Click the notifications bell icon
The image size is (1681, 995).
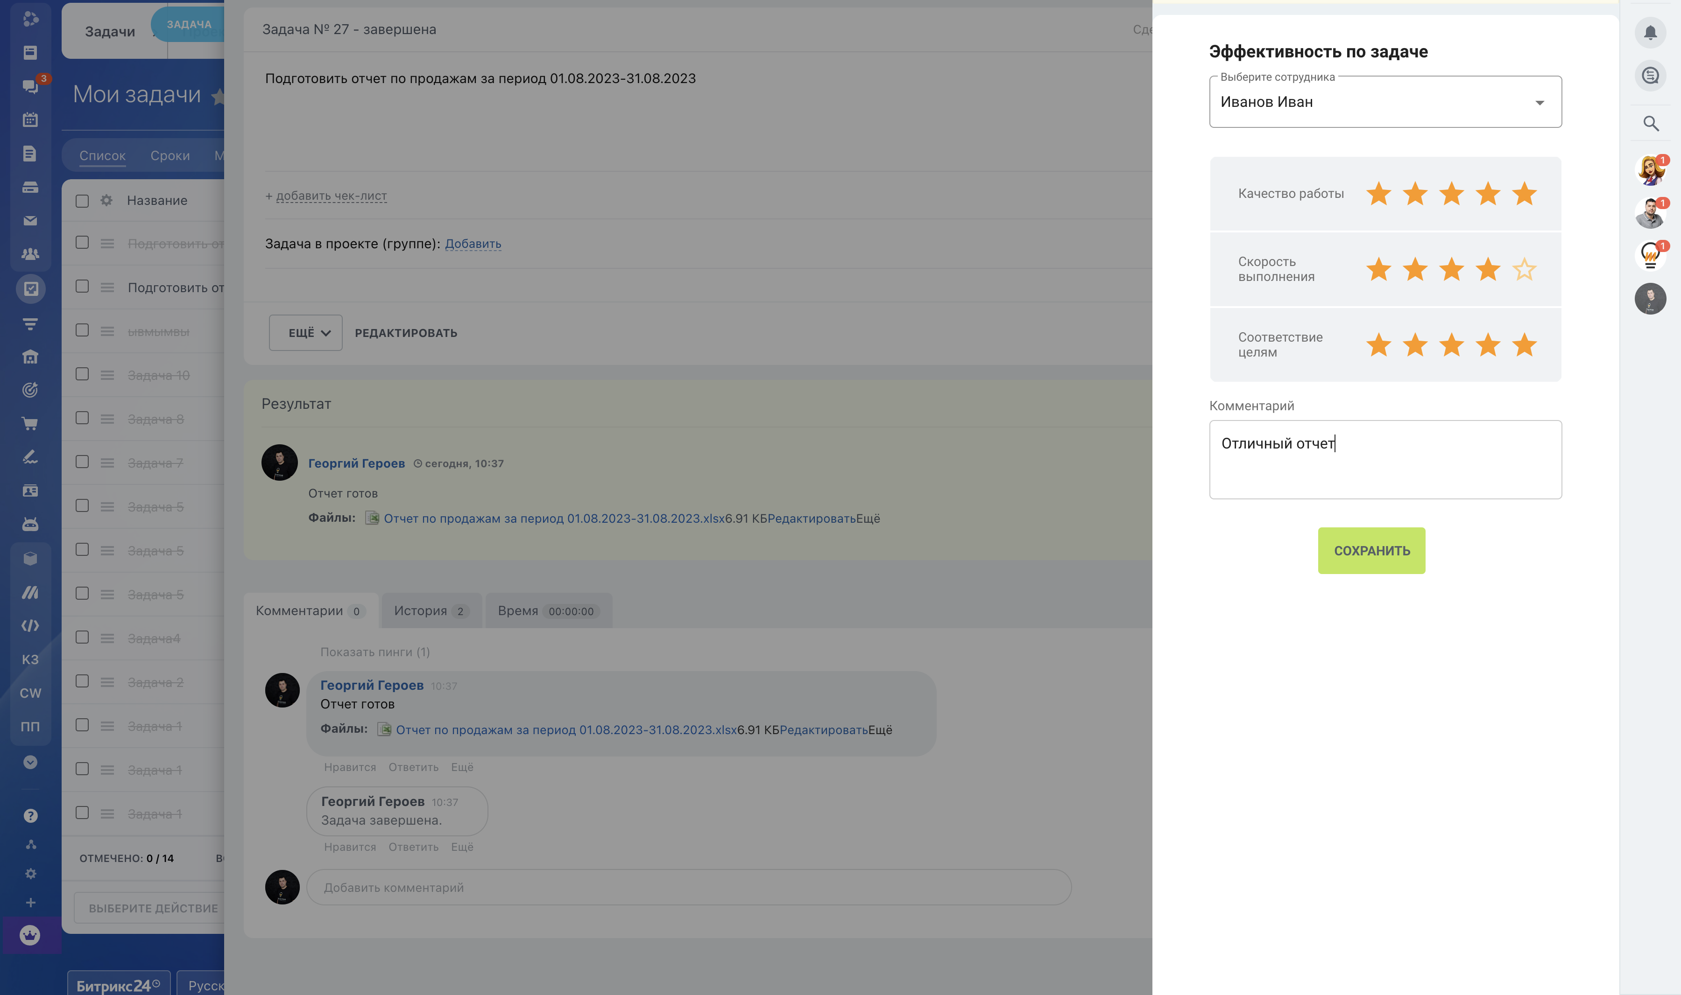(1650, 32)
